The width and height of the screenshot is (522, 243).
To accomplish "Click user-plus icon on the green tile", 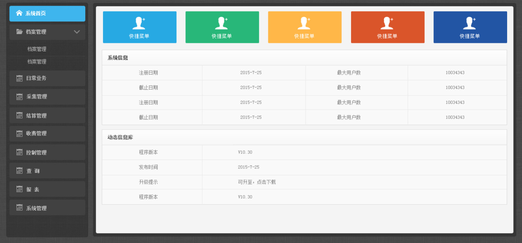I will 222,23.
